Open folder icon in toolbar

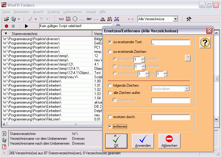(x=6, y=19)
